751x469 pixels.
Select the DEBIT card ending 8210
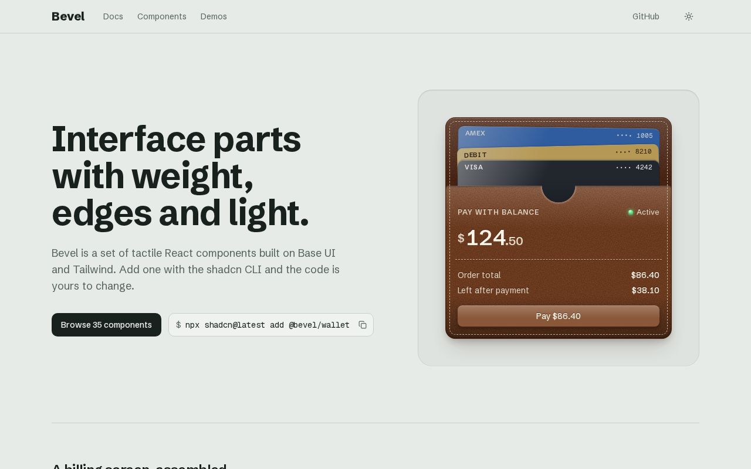pyautogui.click(x=559, y=153)
